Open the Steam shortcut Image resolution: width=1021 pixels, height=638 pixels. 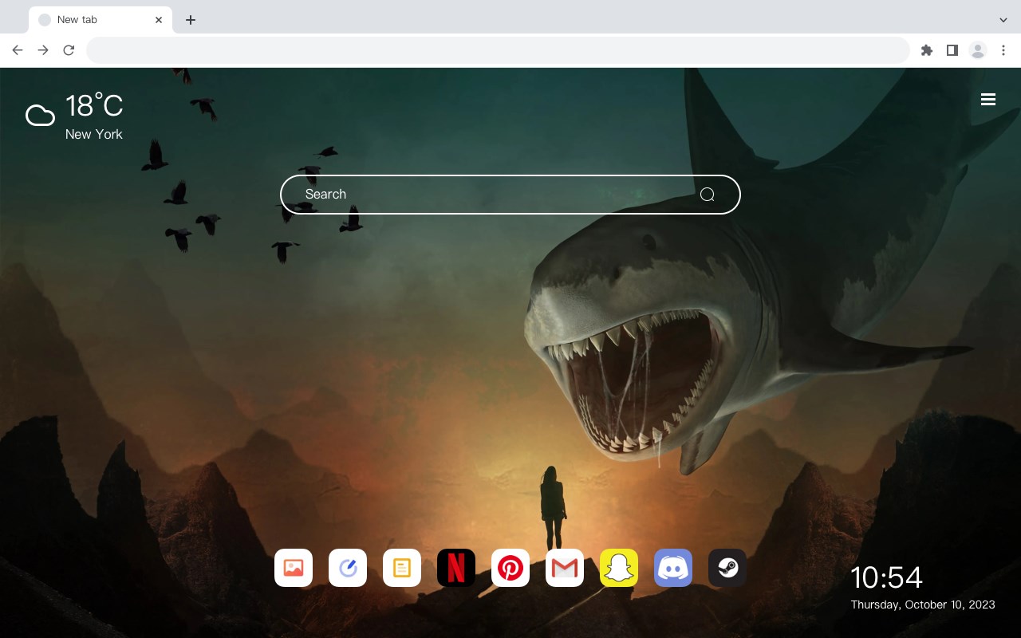click(x=727, y=568)
